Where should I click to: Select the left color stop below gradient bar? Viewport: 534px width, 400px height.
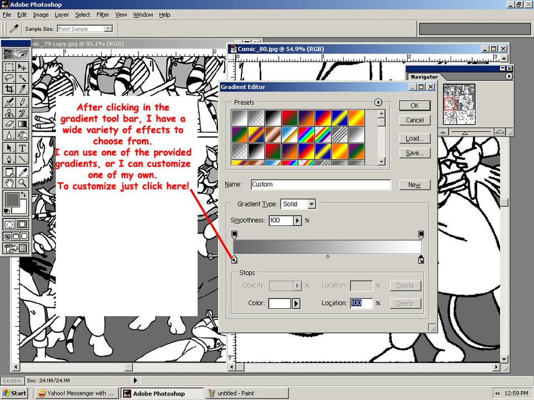coord(234,259)
